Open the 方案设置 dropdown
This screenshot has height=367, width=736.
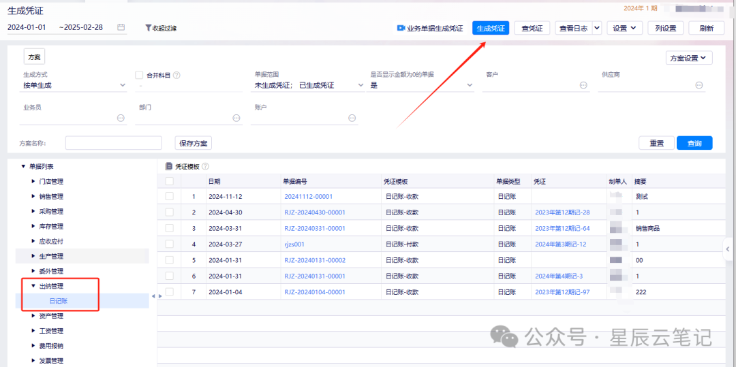689,58
